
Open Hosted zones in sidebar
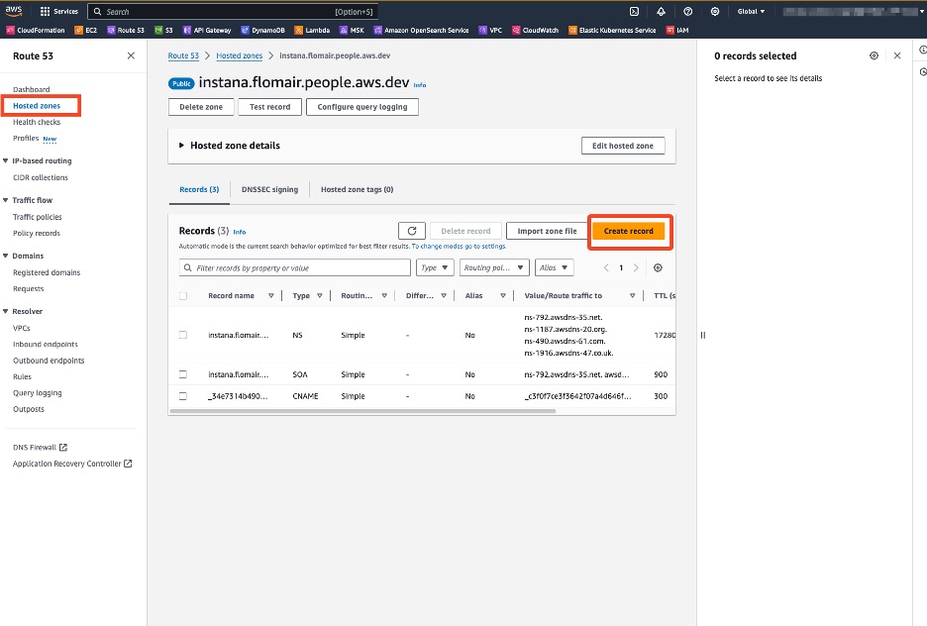(37, 106)
